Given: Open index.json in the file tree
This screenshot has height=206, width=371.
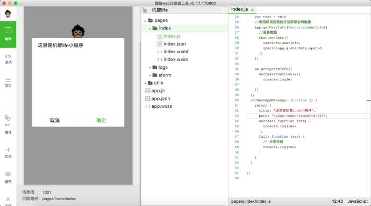Looking at the screenshot, I should [x=175, y=44].
